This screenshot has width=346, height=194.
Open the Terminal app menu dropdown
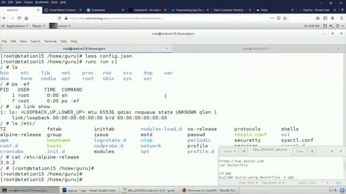point(60,26)
